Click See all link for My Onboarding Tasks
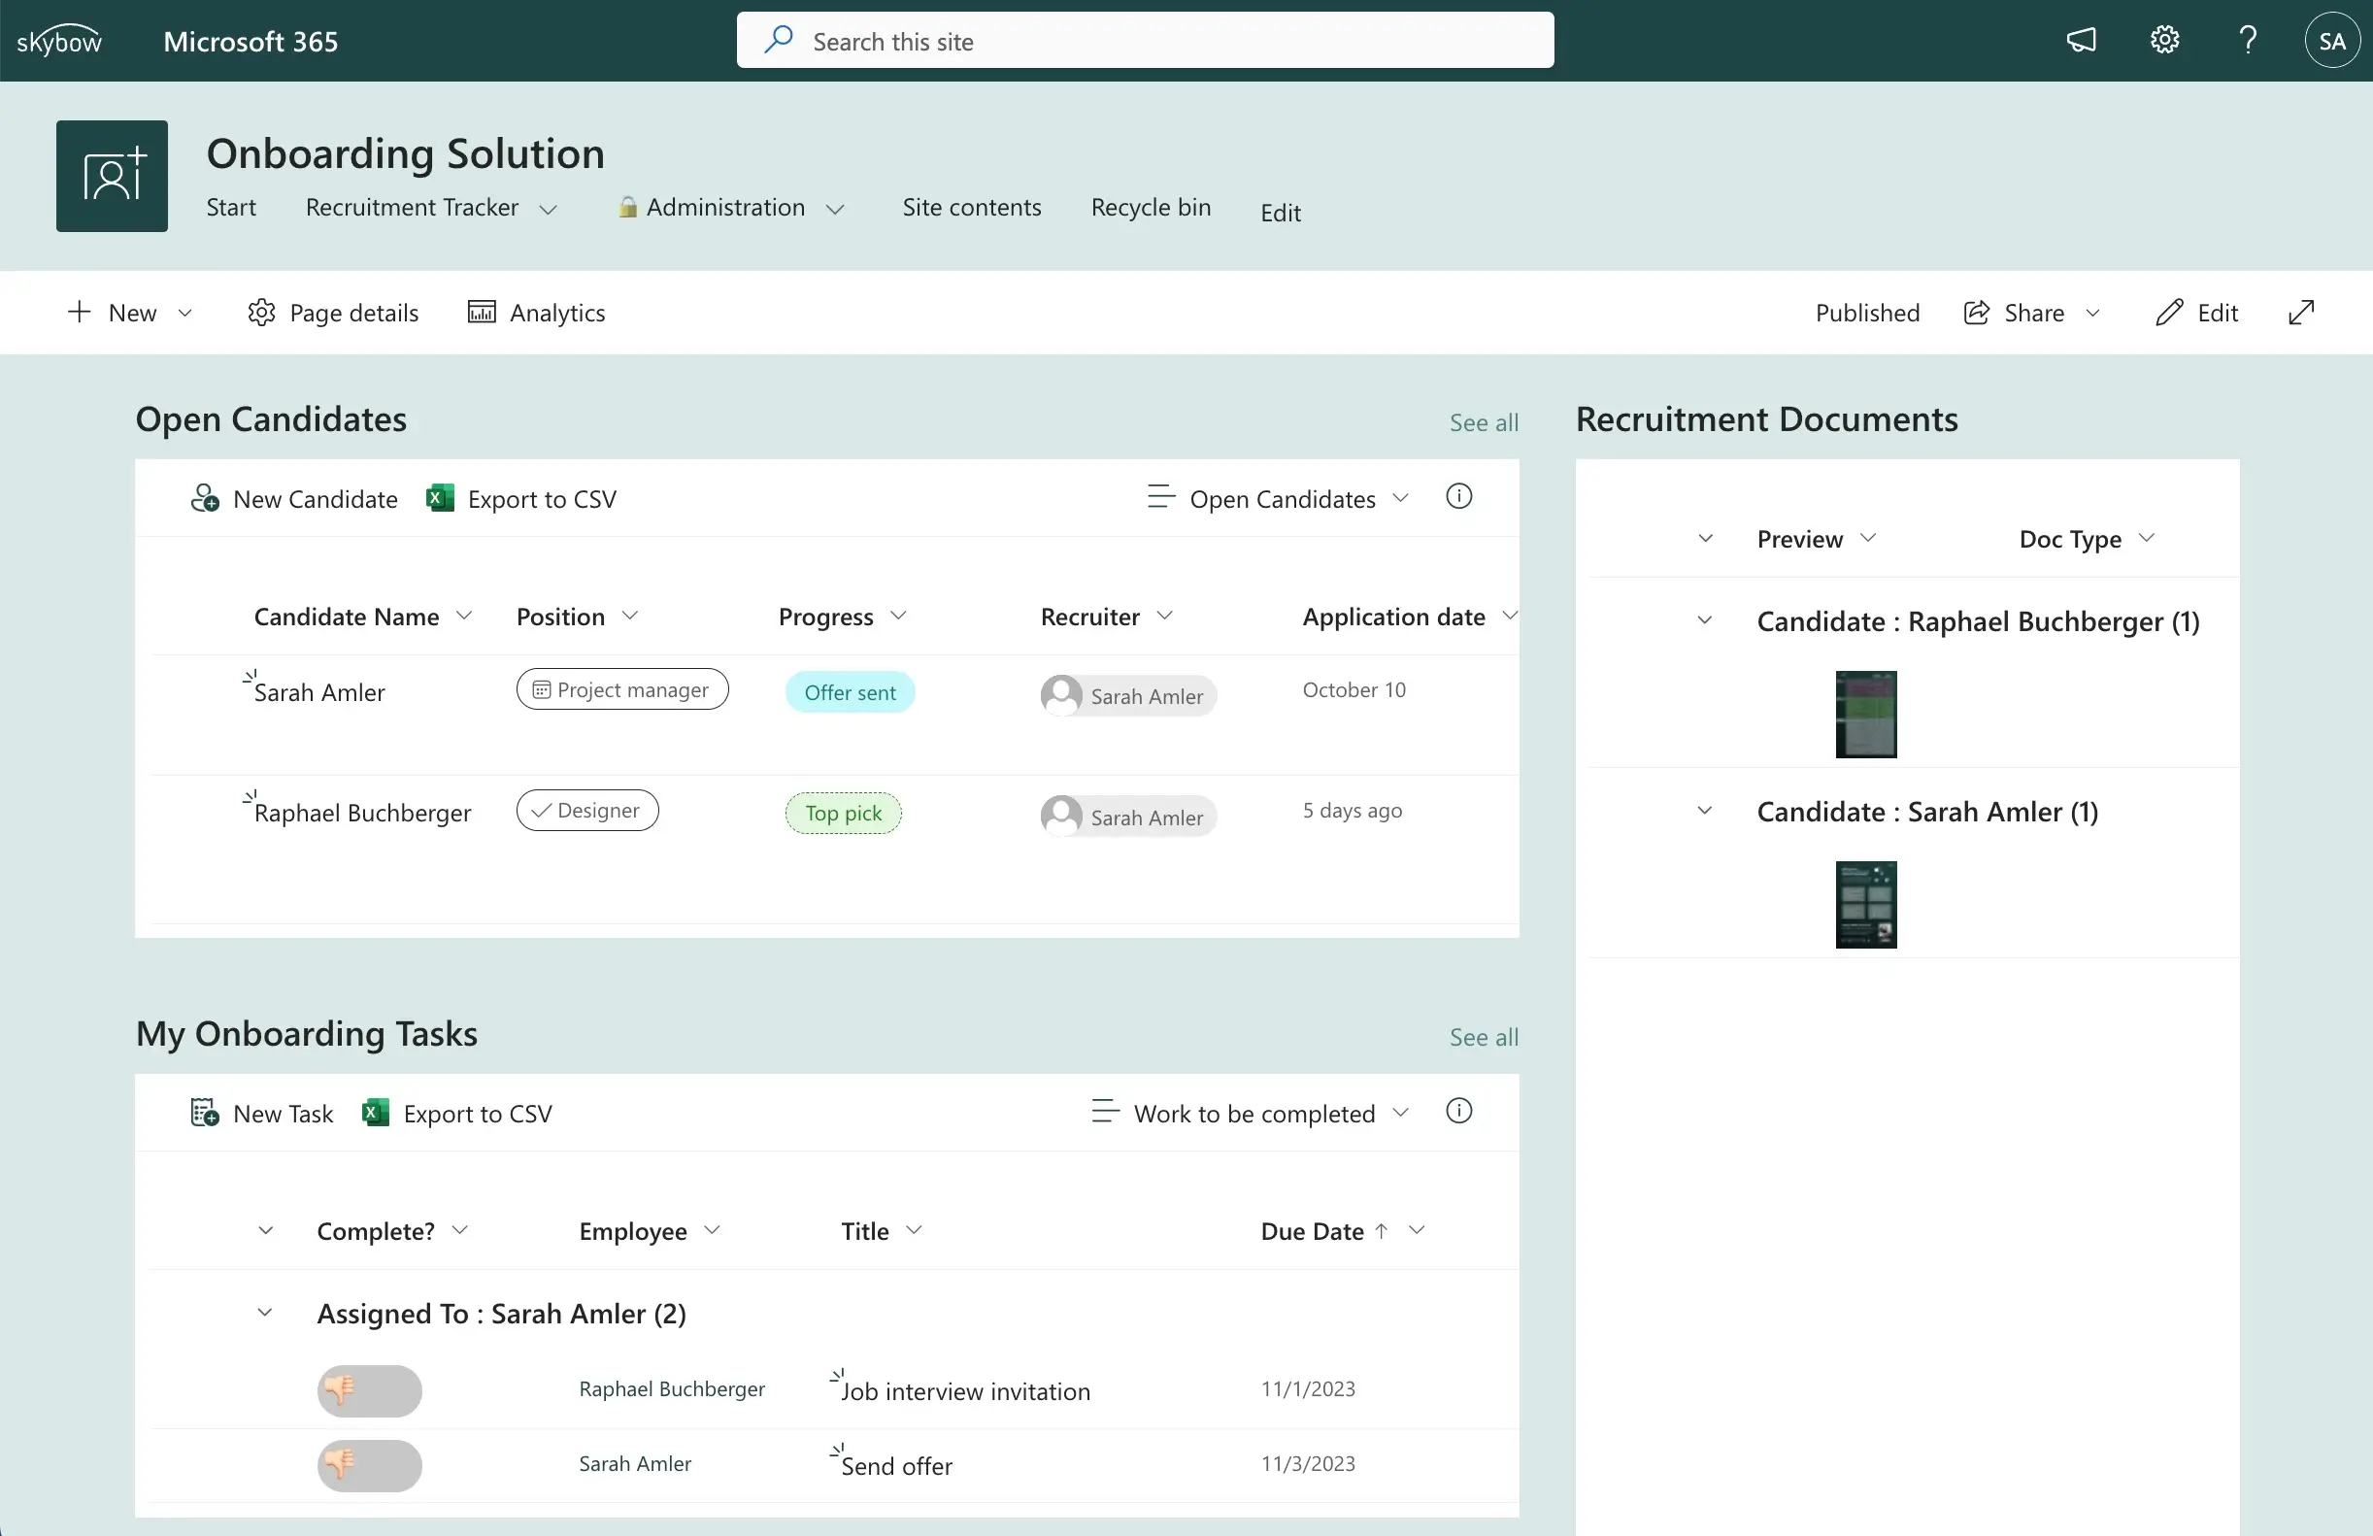This screenshot has height=1536, width=2373. coord(1484,1036)
